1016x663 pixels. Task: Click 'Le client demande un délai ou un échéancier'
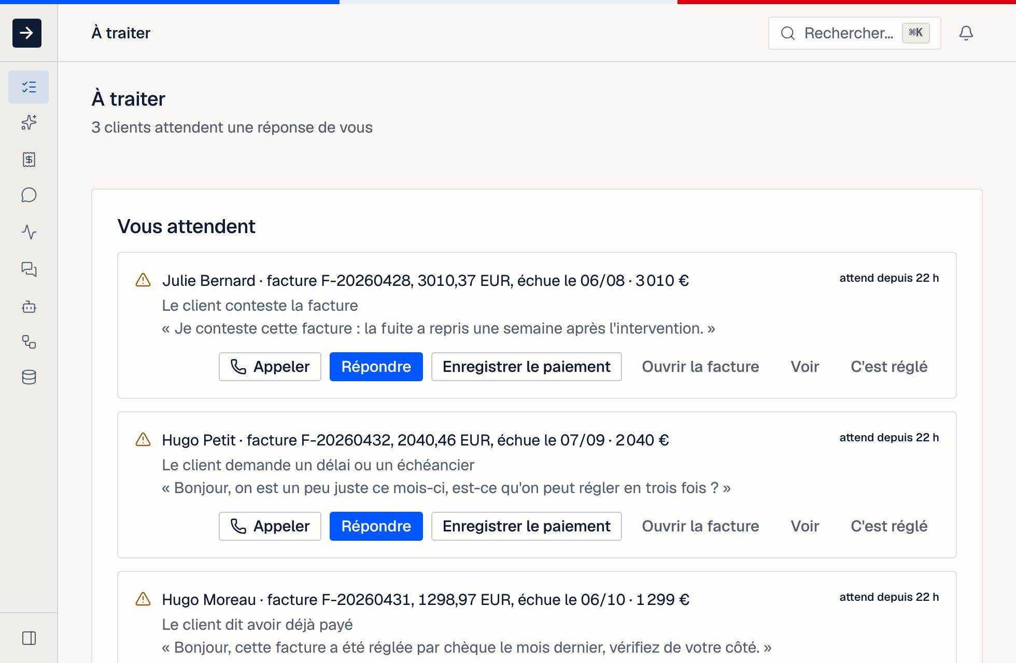[318, 465]
